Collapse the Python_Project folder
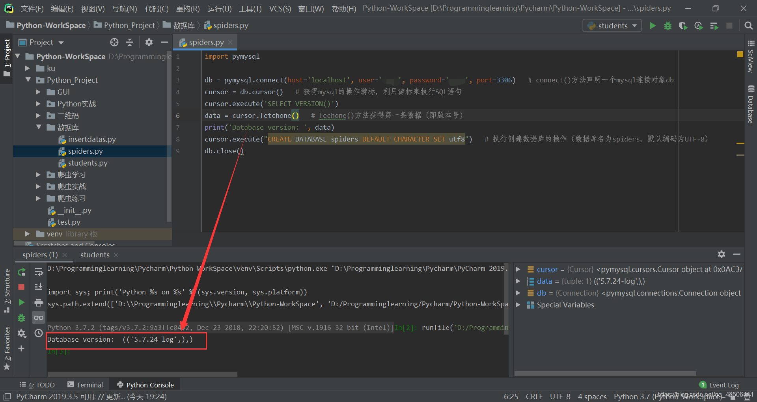 (x=28, y=80)
